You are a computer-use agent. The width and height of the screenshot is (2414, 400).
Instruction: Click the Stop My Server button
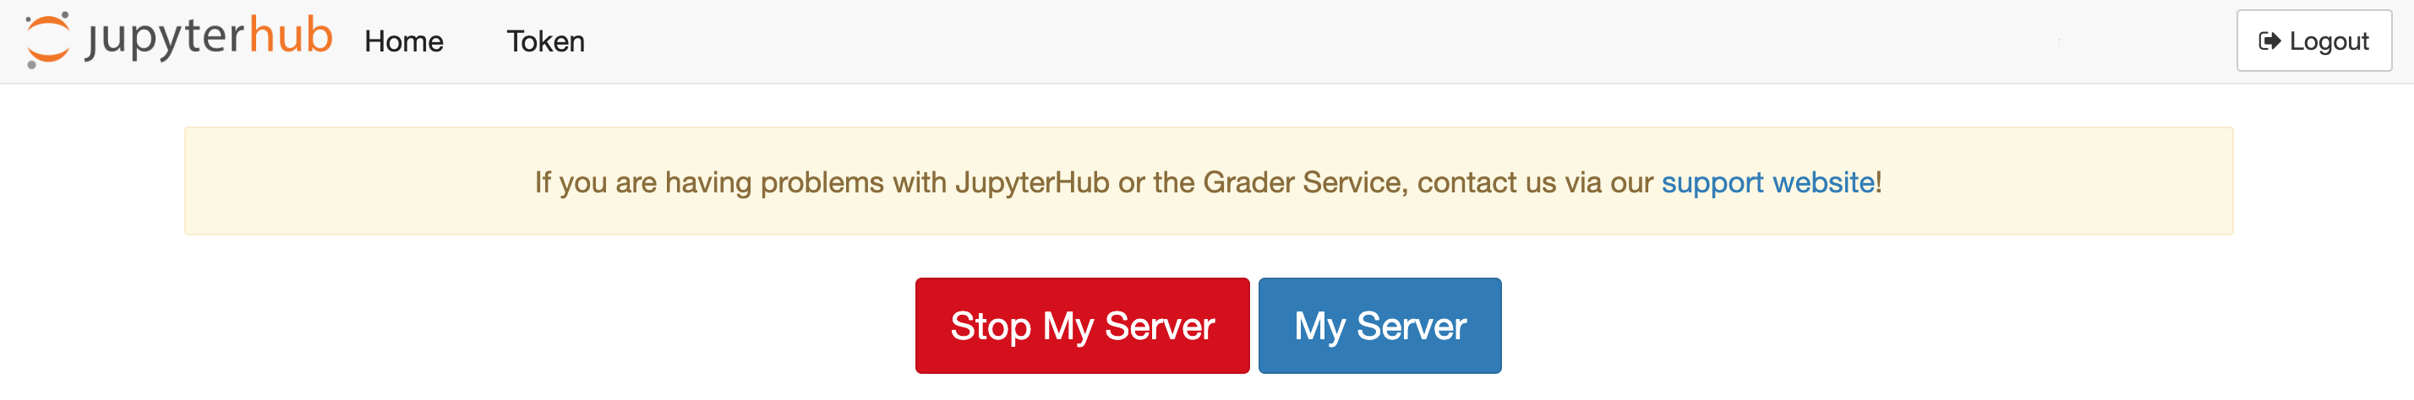click(1081, 325)
